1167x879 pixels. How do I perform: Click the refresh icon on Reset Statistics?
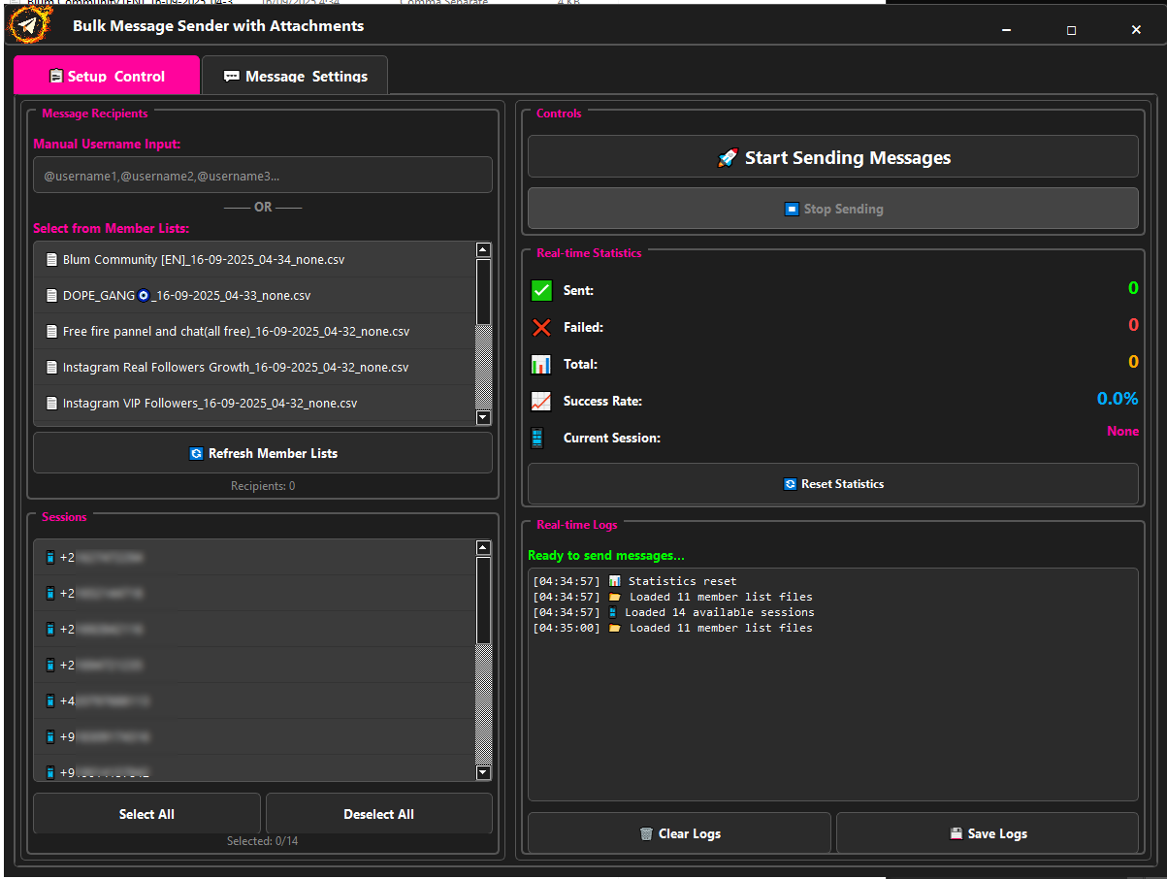coord(790,484)
